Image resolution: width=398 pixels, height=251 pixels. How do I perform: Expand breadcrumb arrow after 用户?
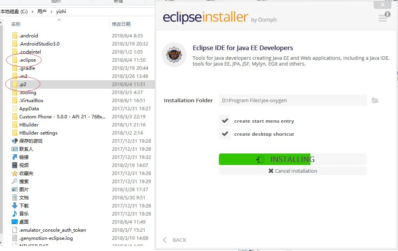[x=51, y=12]
